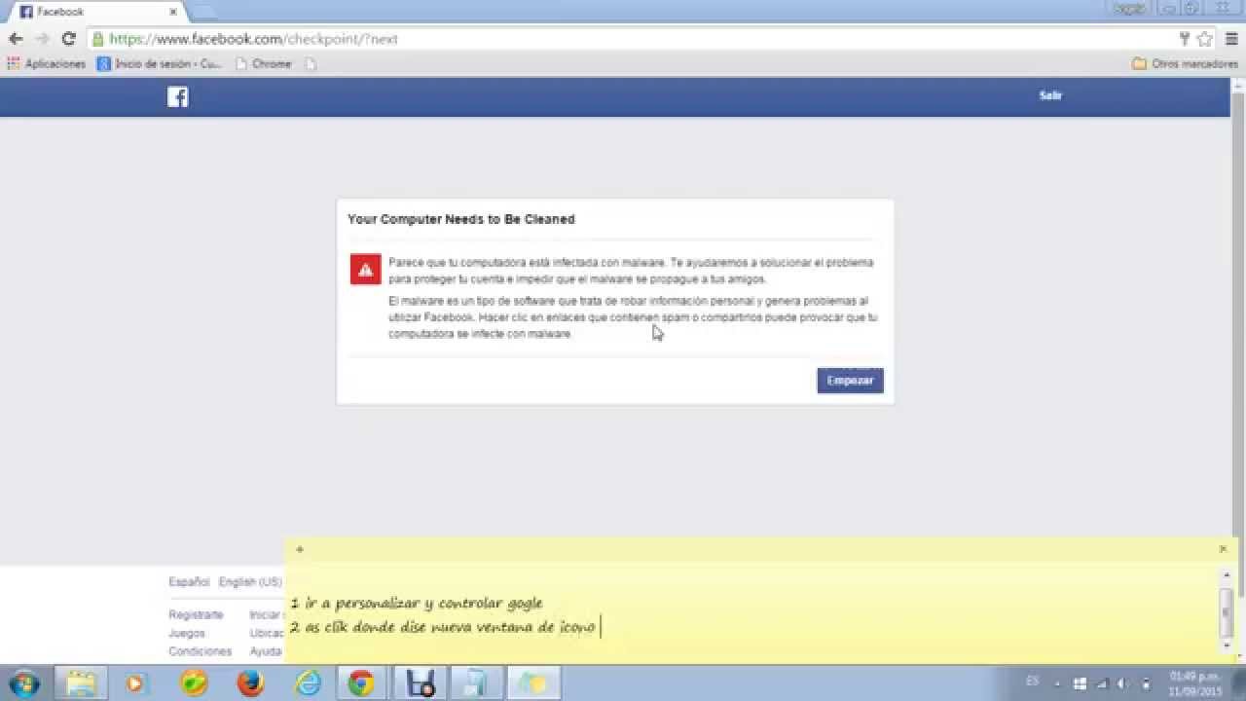Click the 'Empezar' button
The width and height of the screenshot is (1246, 701).
(x=850, y=381)
